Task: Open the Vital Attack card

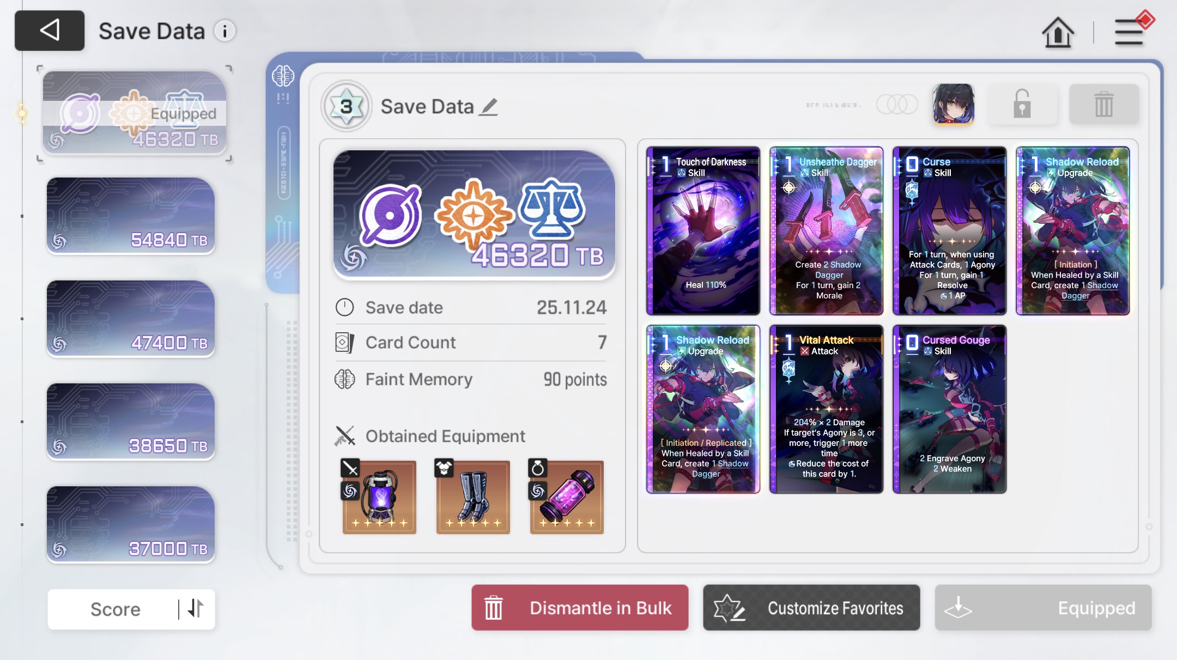Action: point(826,410)
